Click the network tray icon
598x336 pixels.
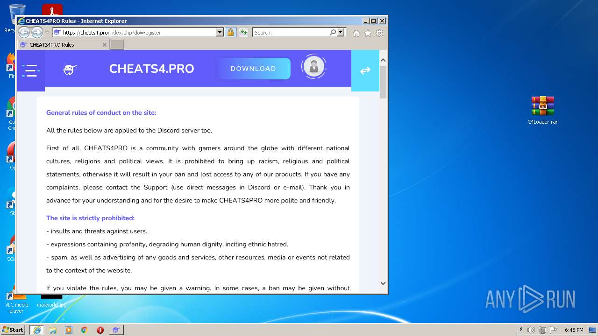point(542,330)
